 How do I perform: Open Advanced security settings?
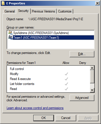click(82, 98)
